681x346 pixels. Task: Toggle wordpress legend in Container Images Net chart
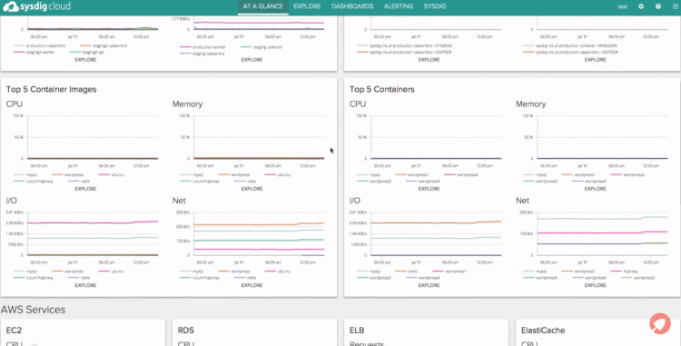[x=234, y=272]
